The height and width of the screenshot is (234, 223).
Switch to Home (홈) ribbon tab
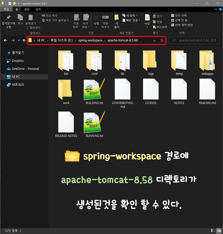pyautogui.click(x=17, y=9)
